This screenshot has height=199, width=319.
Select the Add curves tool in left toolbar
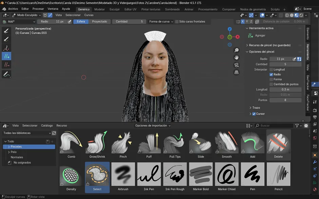point(6,56)
